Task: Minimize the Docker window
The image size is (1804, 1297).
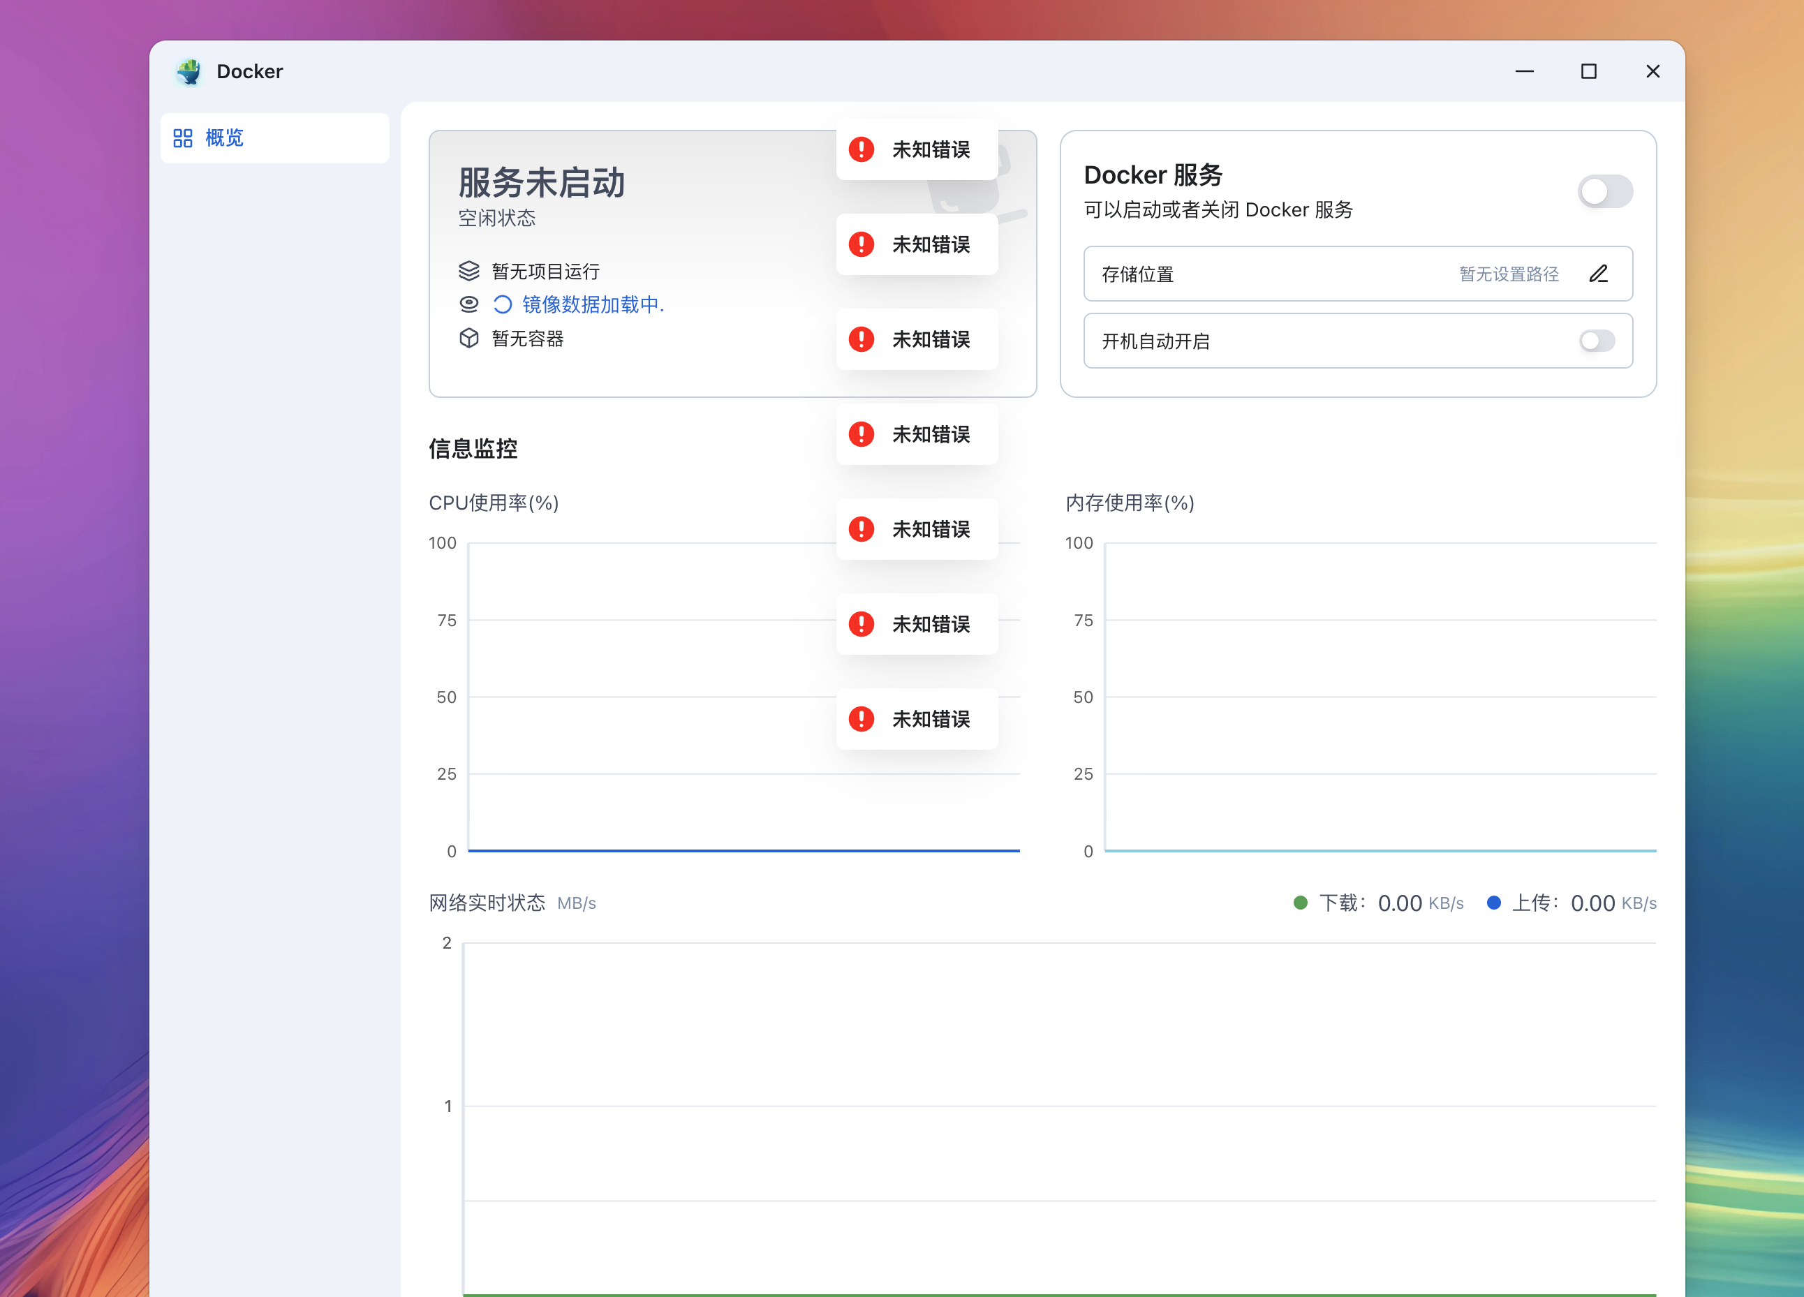Action: coord(1524,72)
